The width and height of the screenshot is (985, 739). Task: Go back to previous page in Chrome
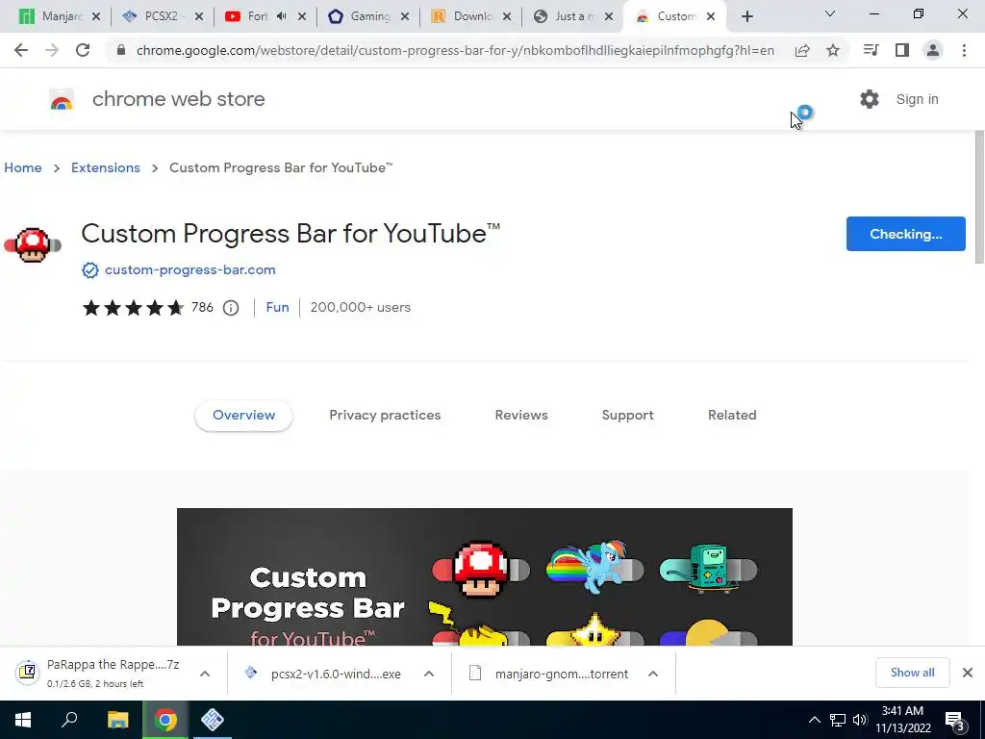click(x=21, y=50)
